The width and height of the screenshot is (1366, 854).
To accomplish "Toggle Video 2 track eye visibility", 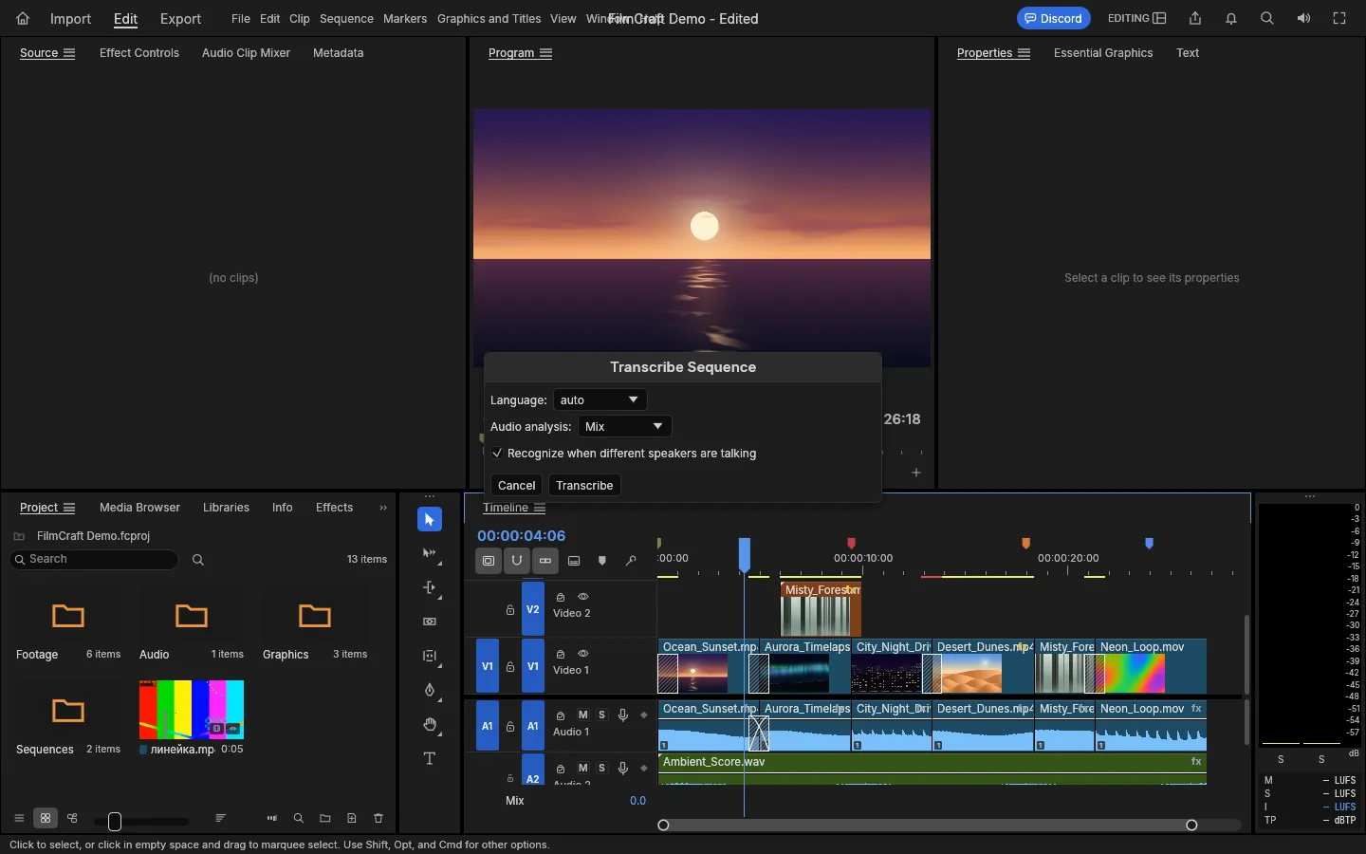I will click(x=583, y=597).
